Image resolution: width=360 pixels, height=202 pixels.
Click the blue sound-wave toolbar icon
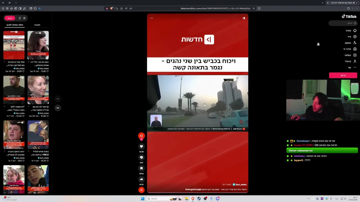coord(39,8)
